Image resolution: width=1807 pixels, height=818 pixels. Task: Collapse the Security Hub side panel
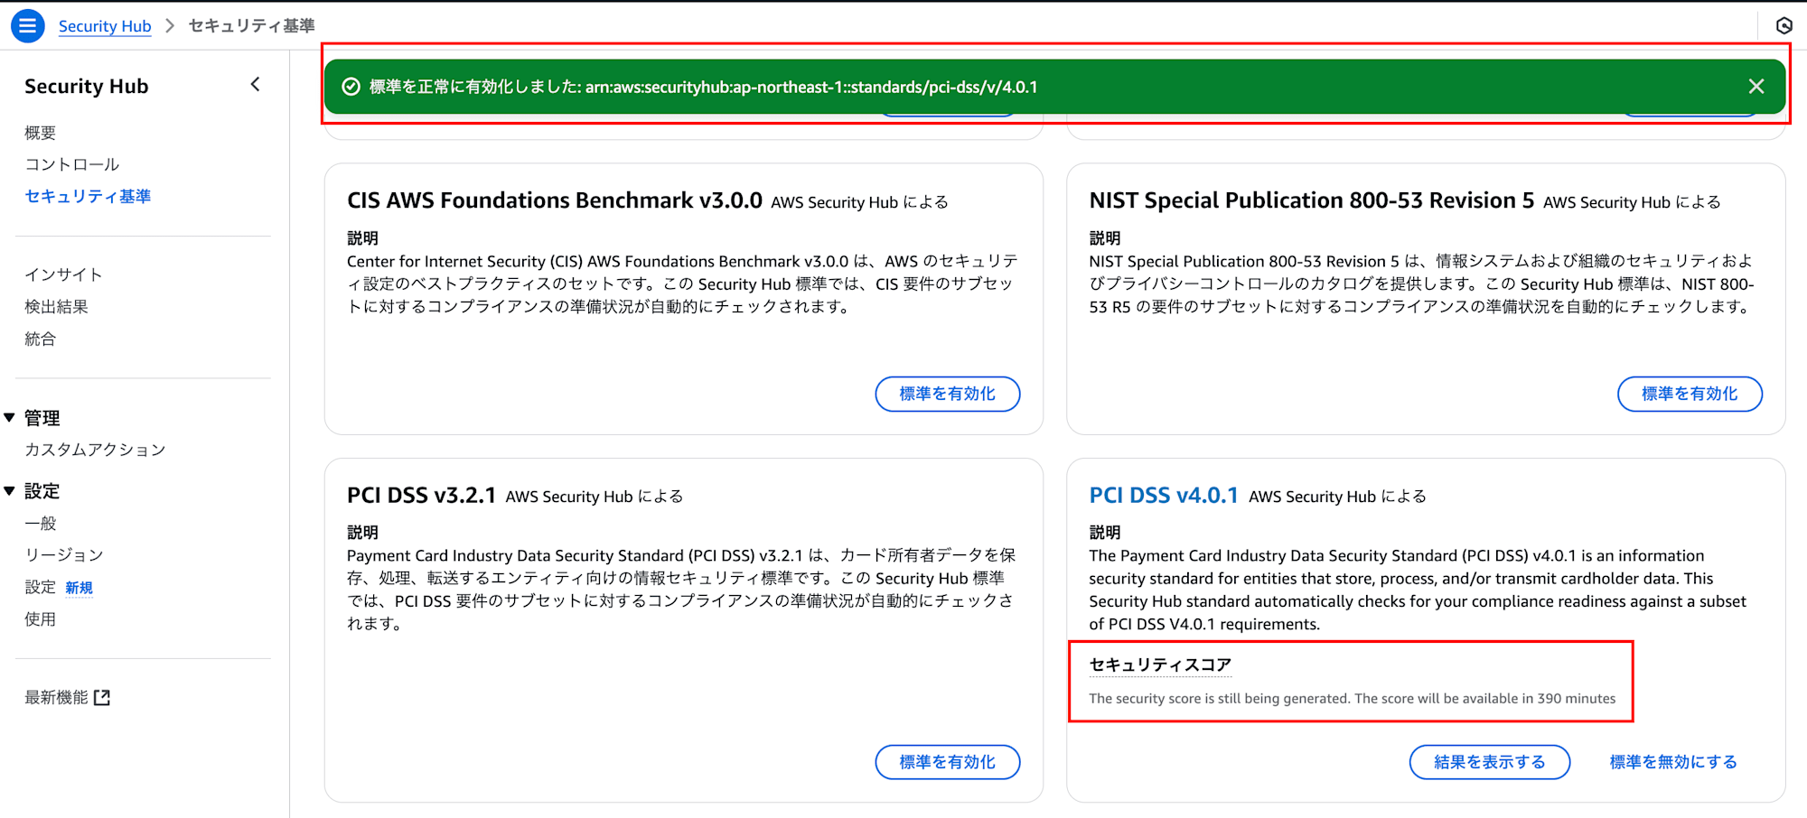256,85
